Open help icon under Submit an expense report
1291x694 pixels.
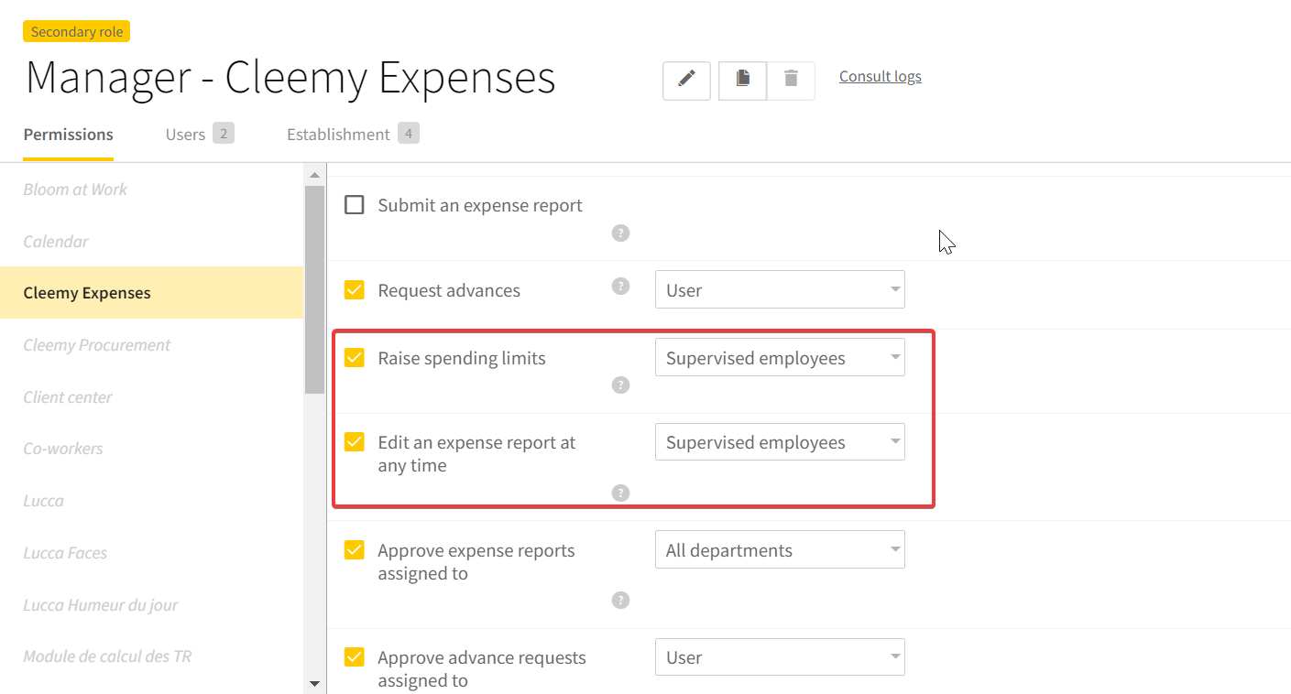[620, 233]
